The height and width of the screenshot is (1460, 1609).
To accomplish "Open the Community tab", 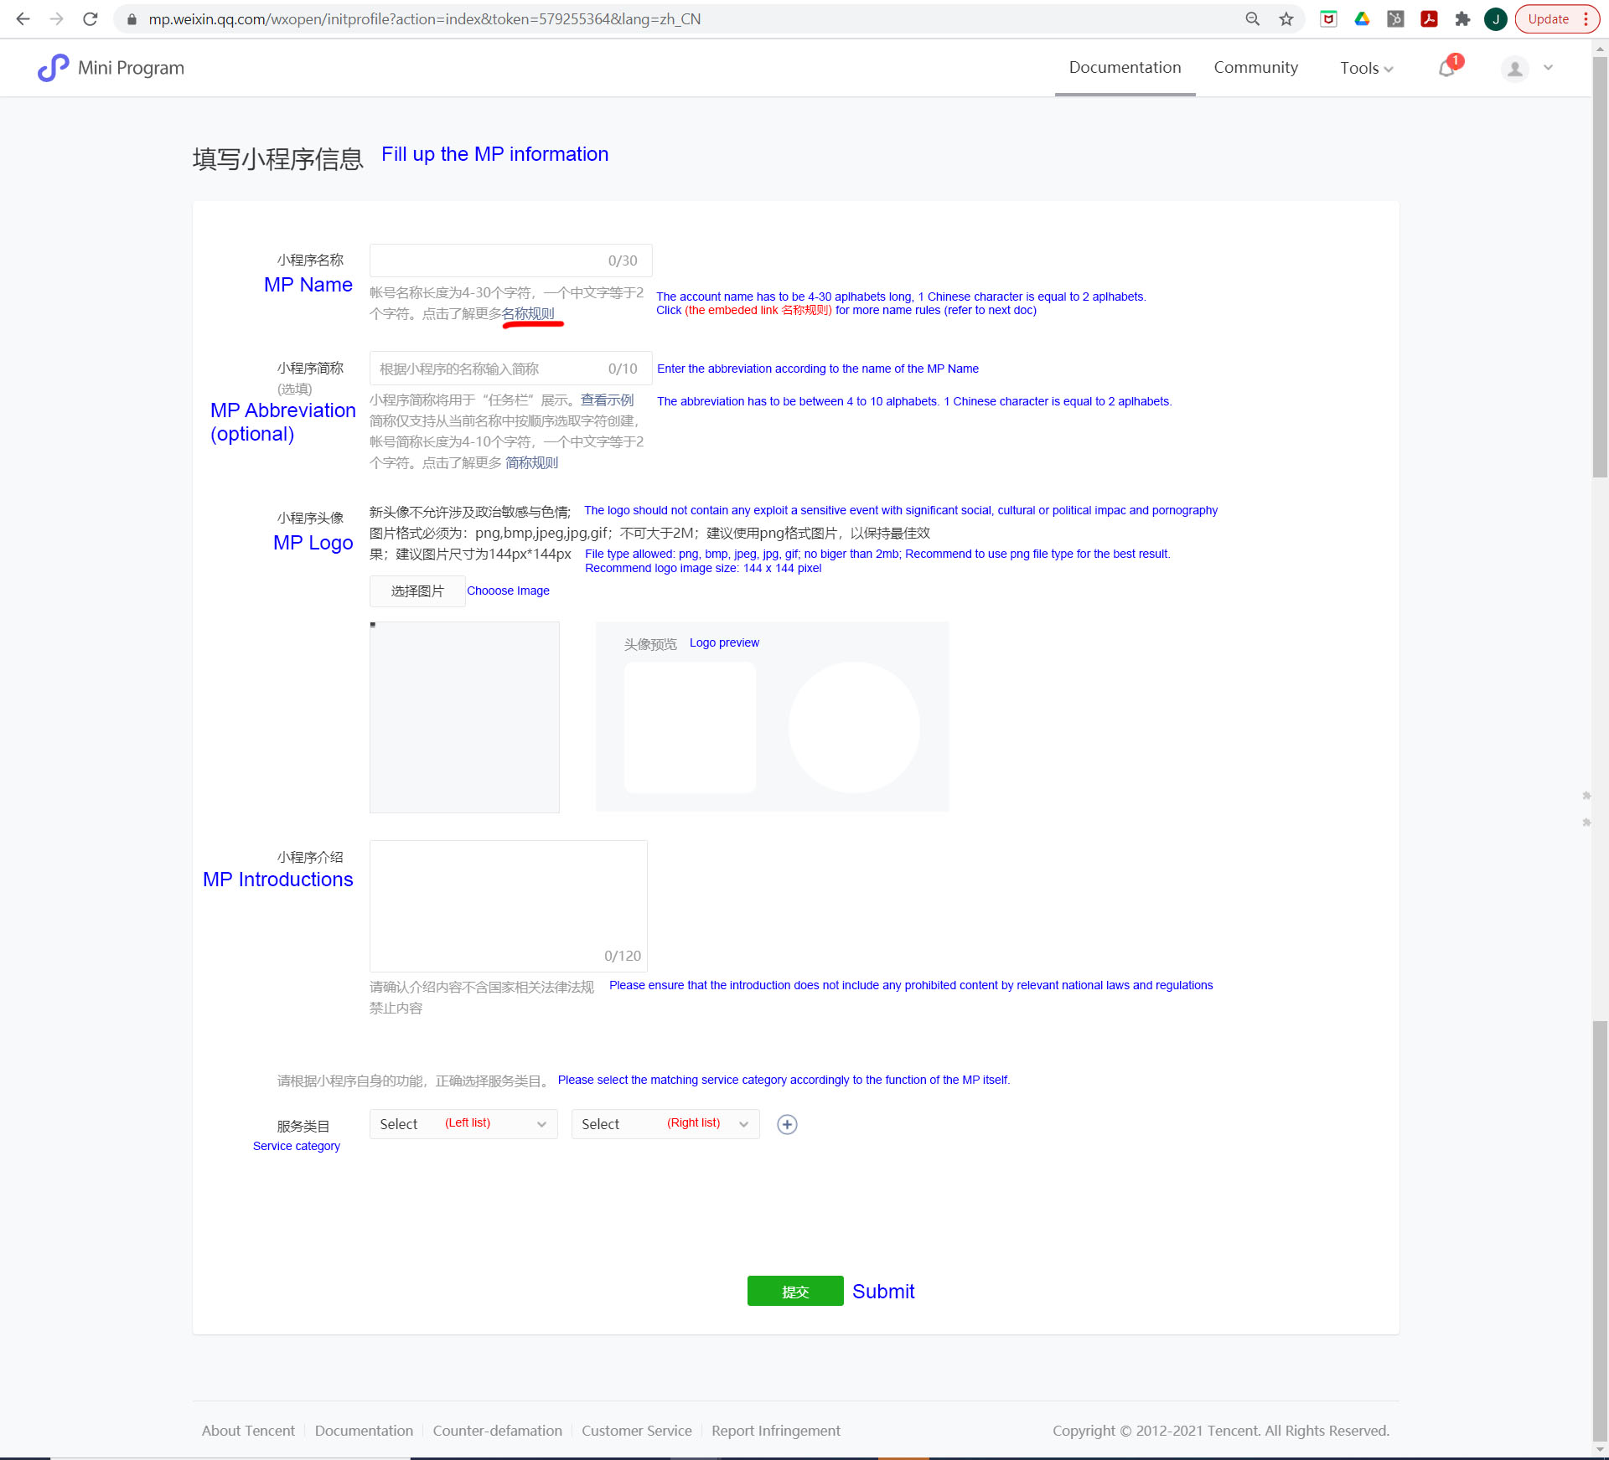I will tap(1255, 68).
